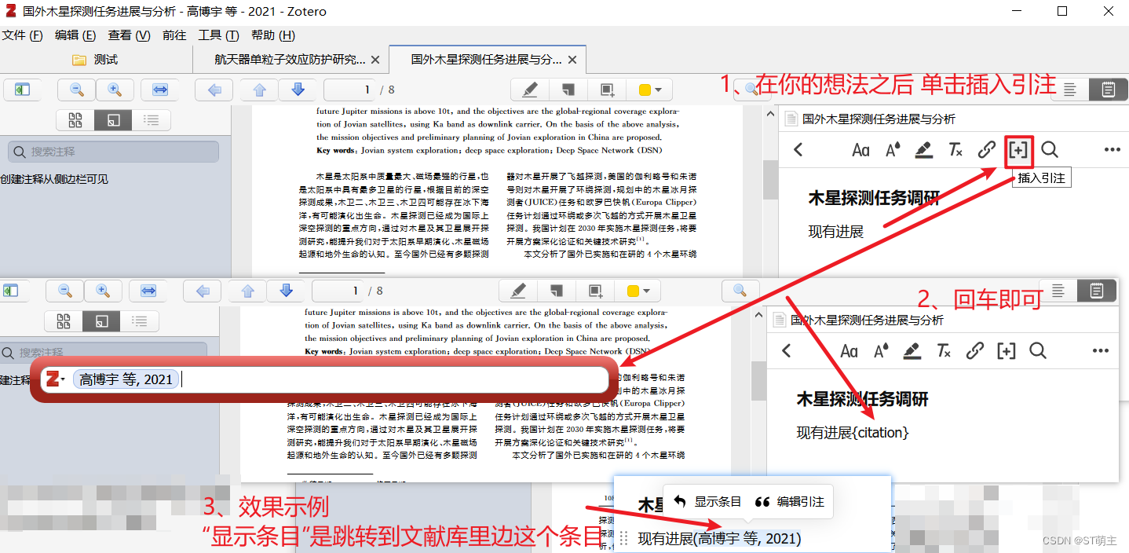Screen dimensions: 1129x553
Task: Zoom in the PDF in the upper reader toolbar
Action: click(x=115, y=90)
